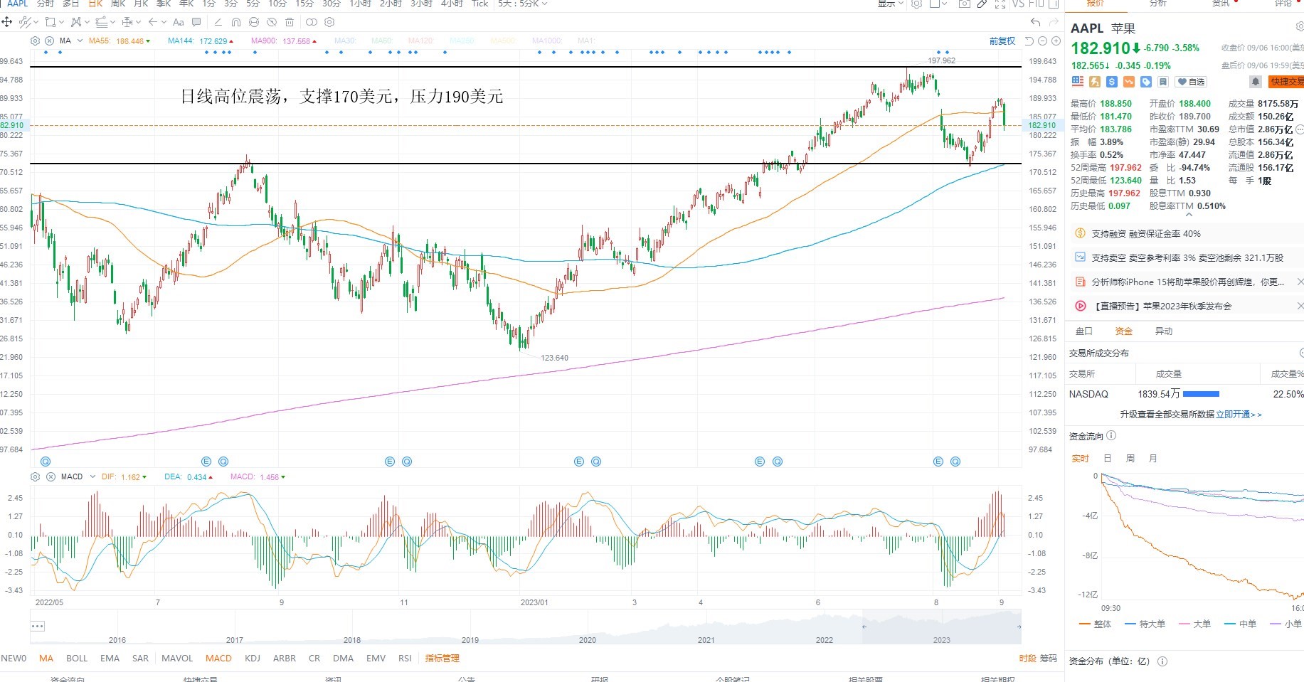Click the US flag market icon
This screenshot has width=1304, height=682.
1078,82
